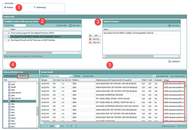
Task: Select Zone Based Firewall and NAT Interop row
Action: point(43,40)
